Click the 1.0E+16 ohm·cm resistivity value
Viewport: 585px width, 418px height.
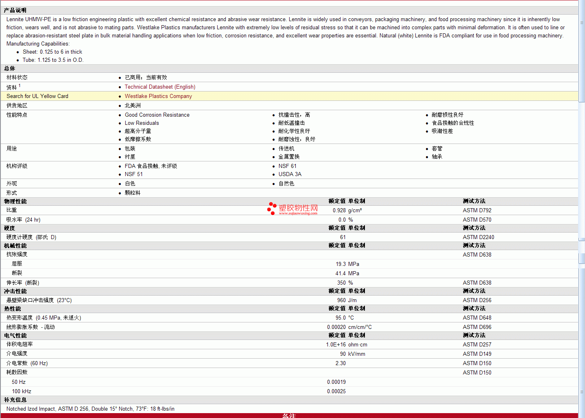[347, 344]
